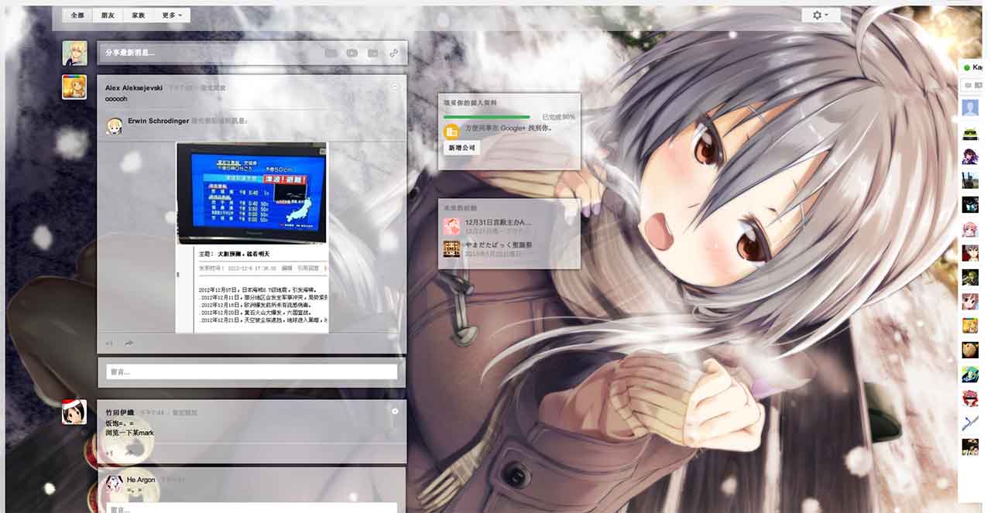Viewport: 991px width, 513px height.
Task: Switch to the 家族 circle tab
Action: coord(138,15)
